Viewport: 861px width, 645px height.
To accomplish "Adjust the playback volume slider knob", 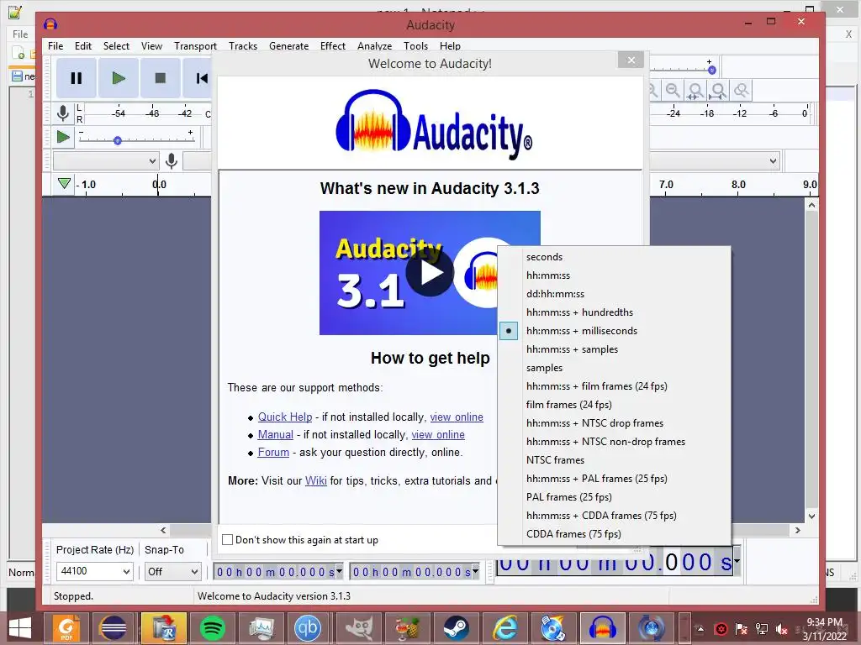I will coord(711,71).
